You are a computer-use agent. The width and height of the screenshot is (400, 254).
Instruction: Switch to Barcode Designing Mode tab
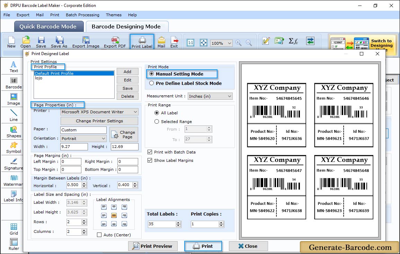tap(127, 27)
